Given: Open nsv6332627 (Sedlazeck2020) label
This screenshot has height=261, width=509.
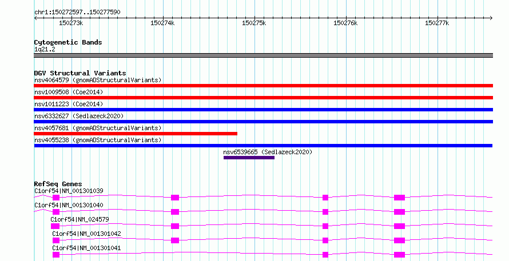Looking at the screenshot, I should (x=79, y=116).
